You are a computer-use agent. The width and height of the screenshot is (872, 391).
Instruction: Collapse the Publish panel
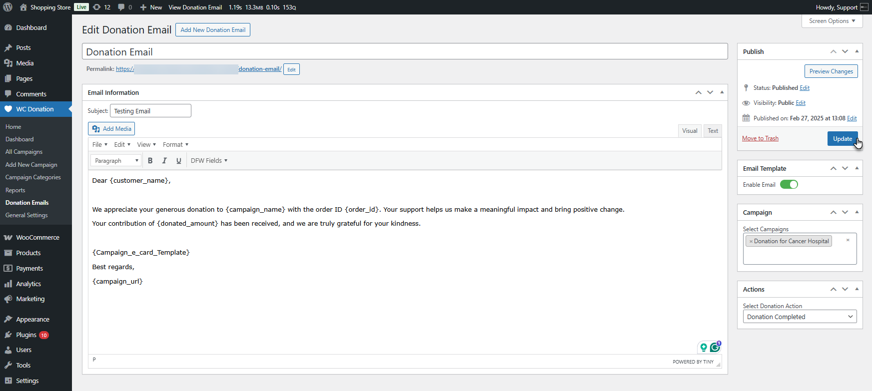tap(857, 51)
